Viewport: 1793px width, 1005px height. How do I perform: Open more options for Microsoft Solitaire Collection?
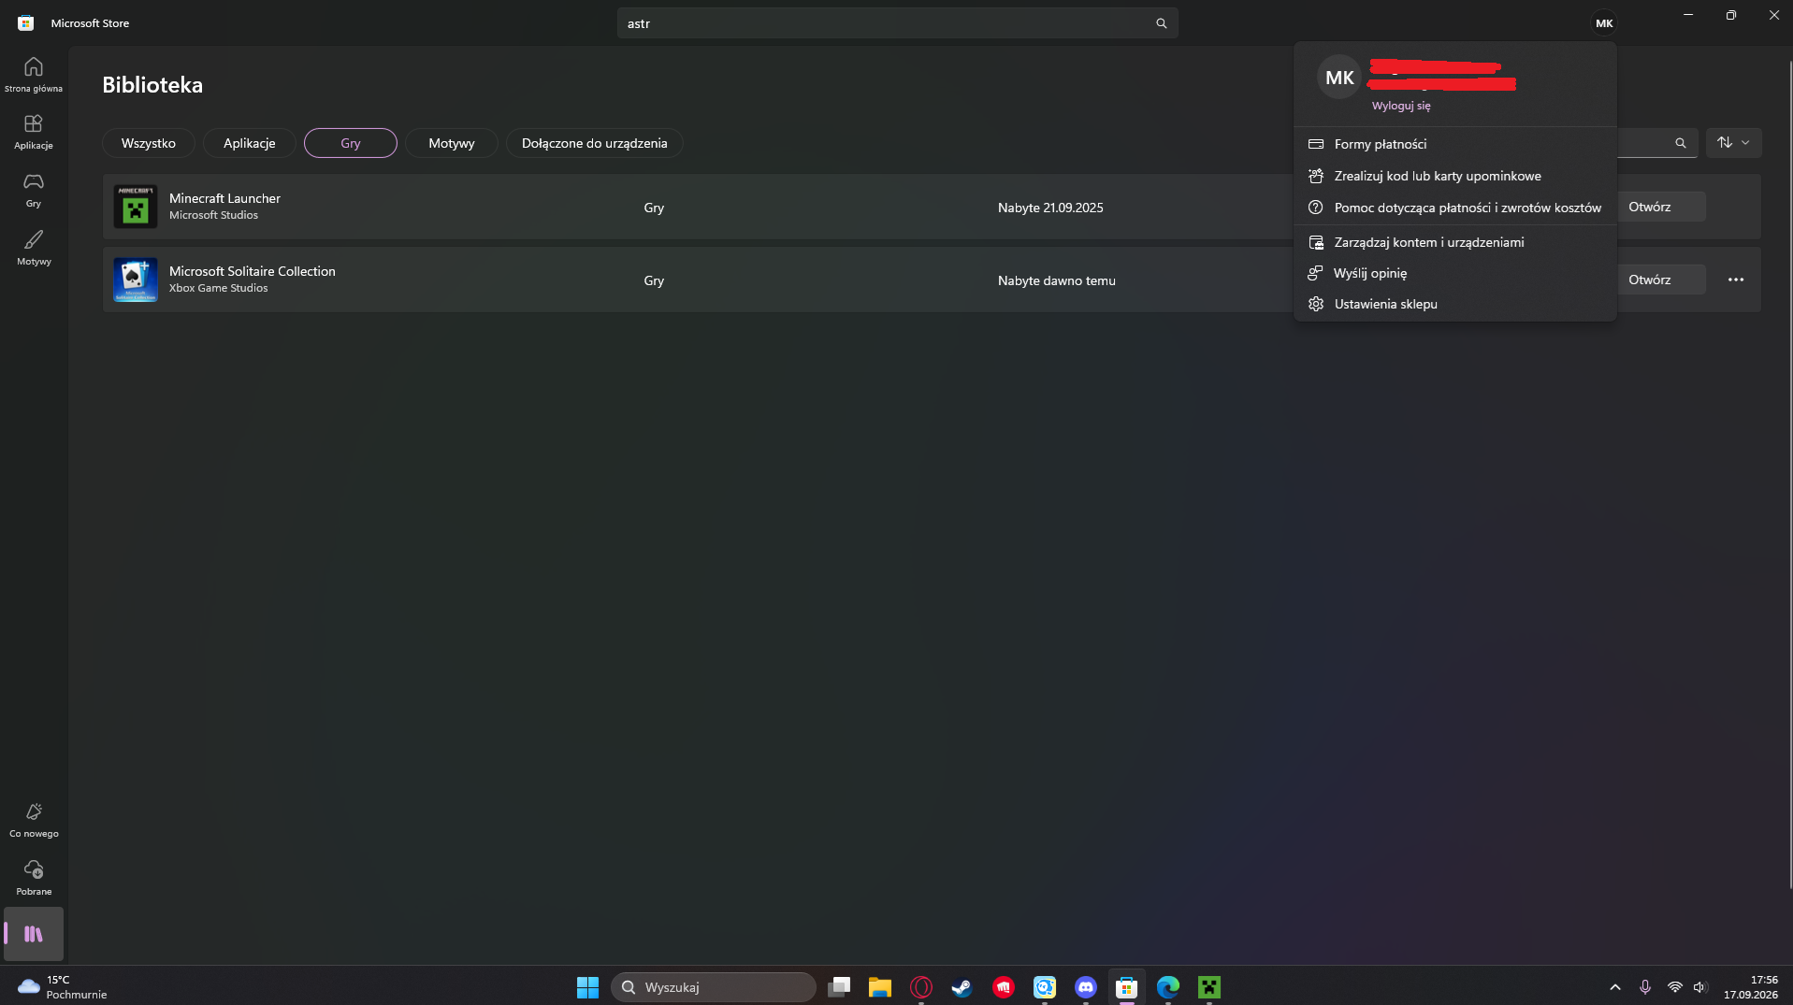(1736, 280)
